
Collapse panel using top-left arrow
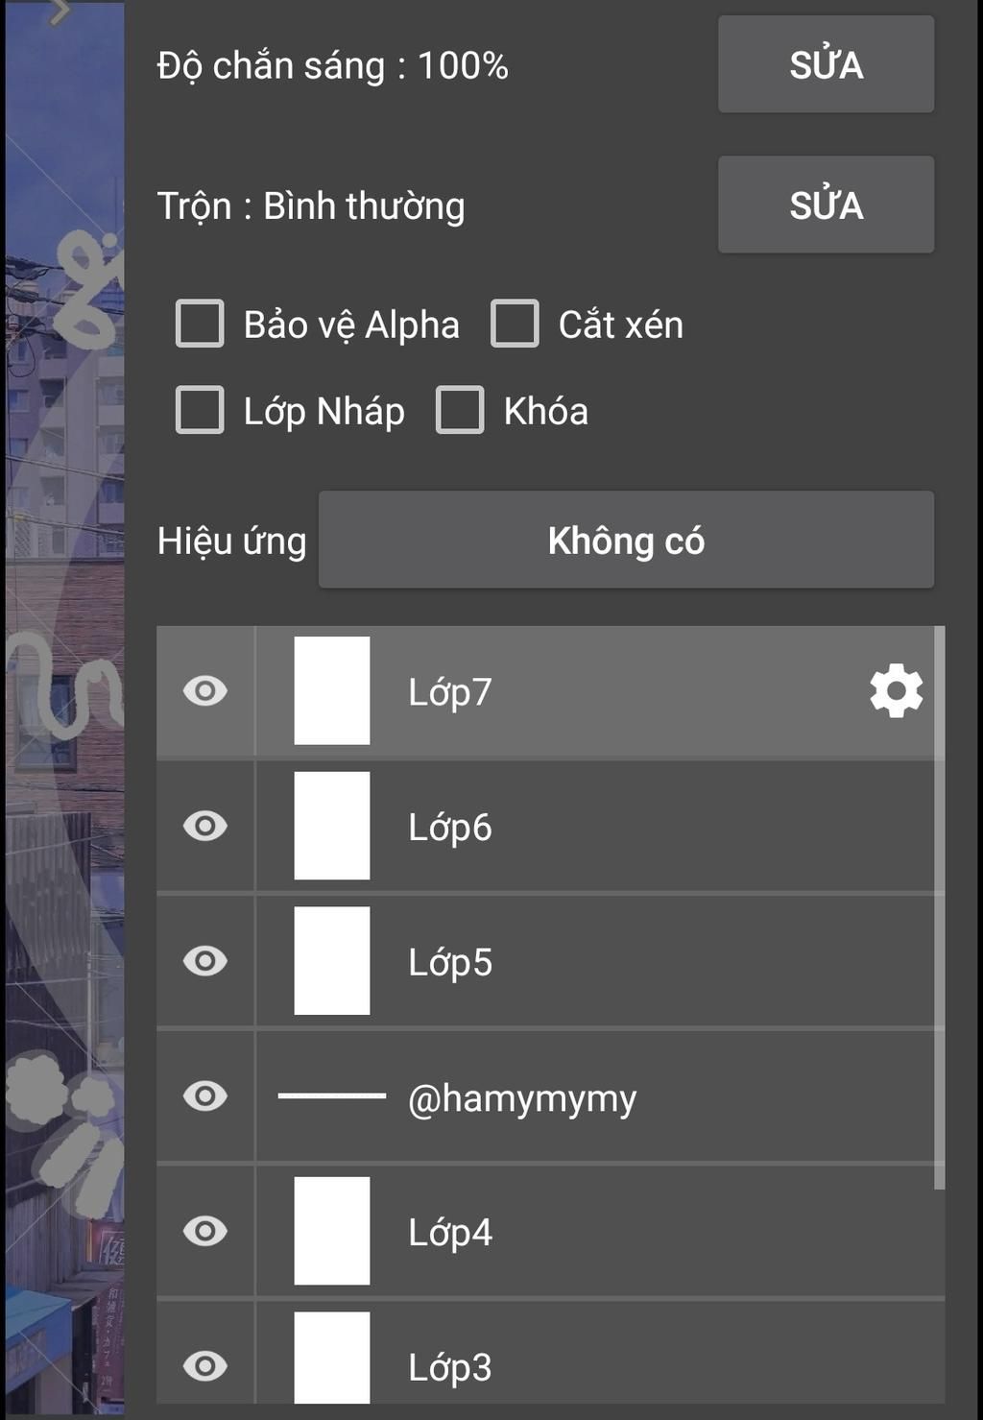(60, 12)
